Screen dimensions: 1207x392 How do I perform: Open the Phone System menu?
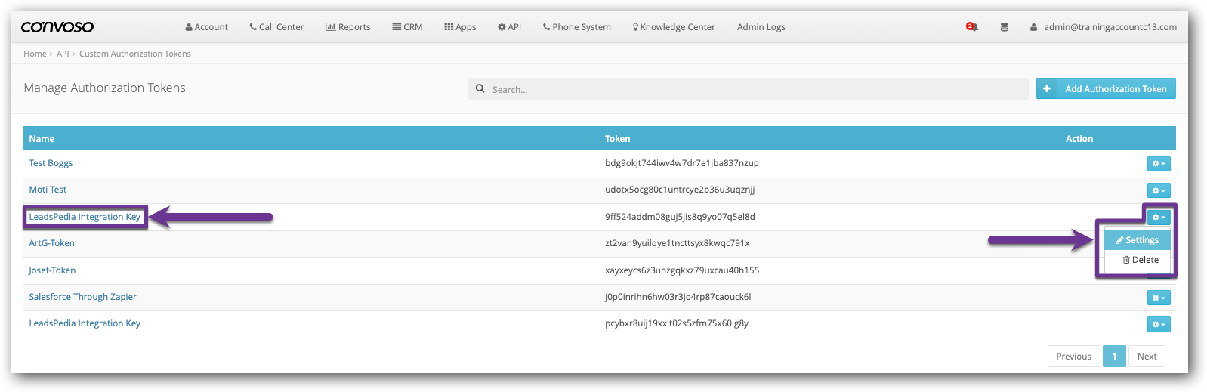[x=577, y=27]
